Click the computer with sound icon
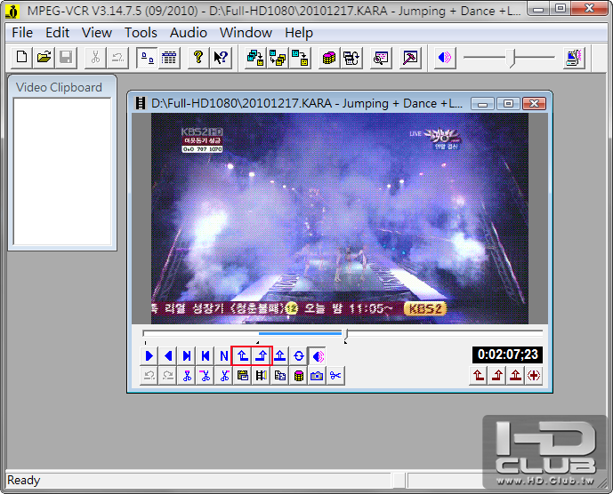613x494 pixels. 574,58
